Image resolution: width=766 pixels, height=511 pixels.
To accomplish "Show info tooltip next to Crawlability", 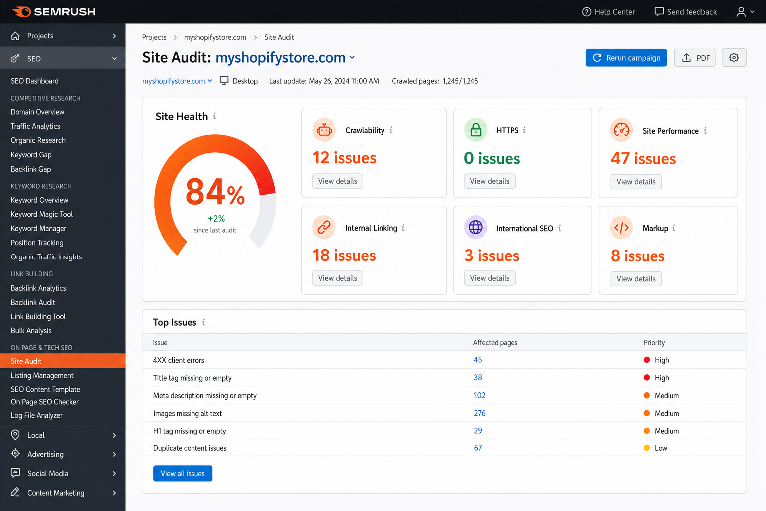I will click(391, 130).
